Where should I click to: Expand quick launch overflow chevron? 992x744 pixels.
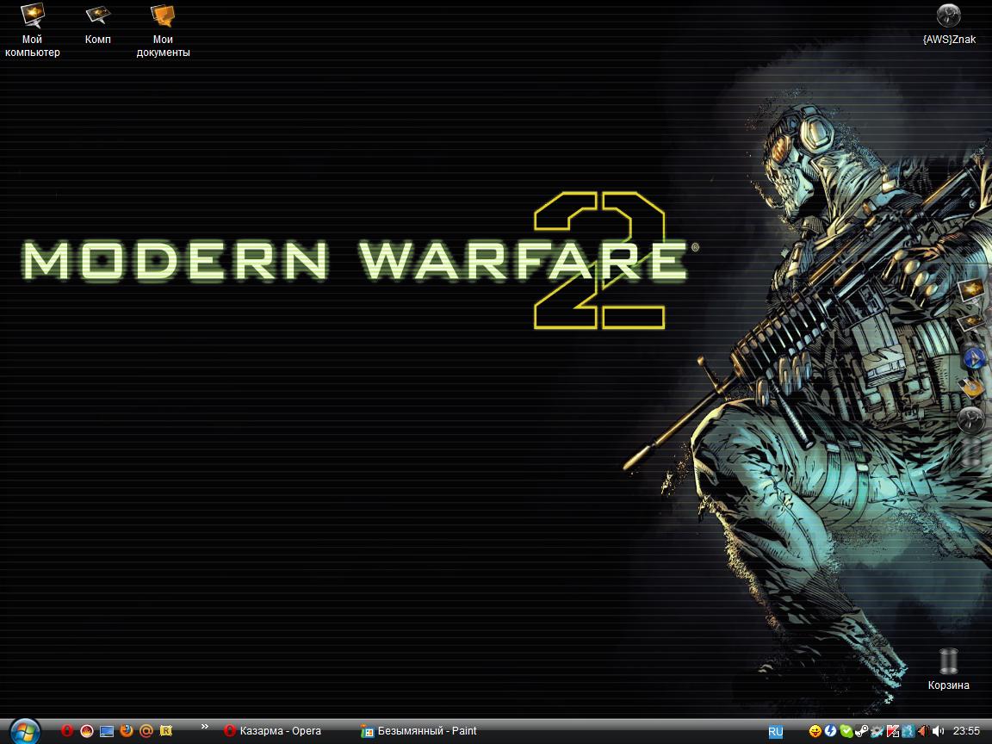tap(204, 726)
